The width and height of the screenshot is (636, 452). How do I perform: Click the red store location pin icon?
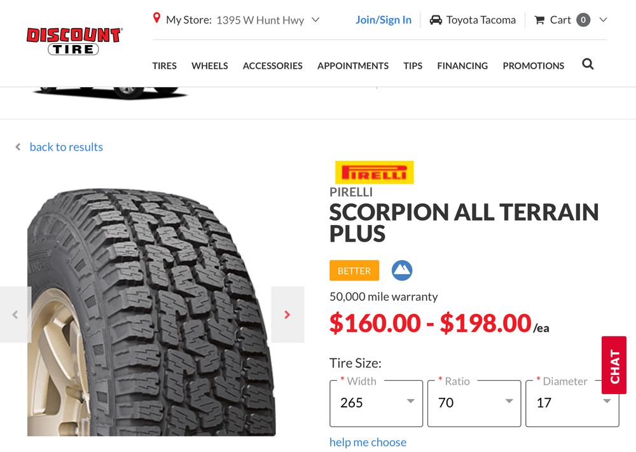(x=156, y=18)
